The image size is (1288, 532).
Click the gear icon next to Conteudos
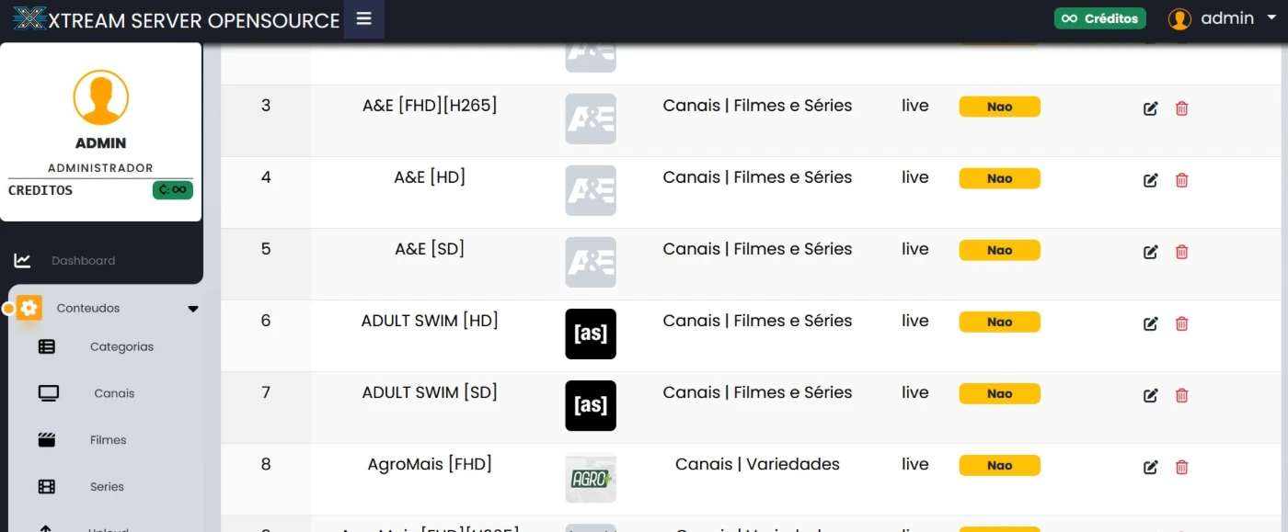click(x=29, y=308)
